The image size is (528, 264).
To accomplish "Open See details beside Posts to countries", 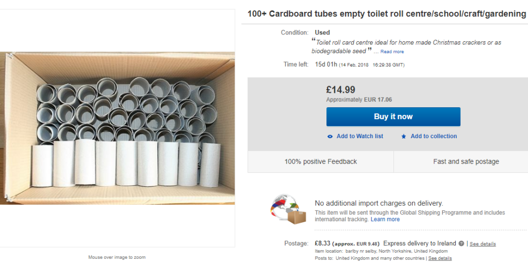I will [440, 258].
